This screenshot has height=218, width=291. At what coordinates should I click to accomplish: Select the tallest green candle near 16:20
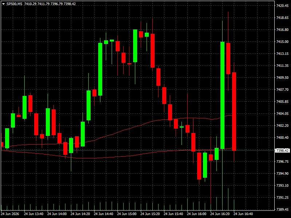[x=222, y=95]
